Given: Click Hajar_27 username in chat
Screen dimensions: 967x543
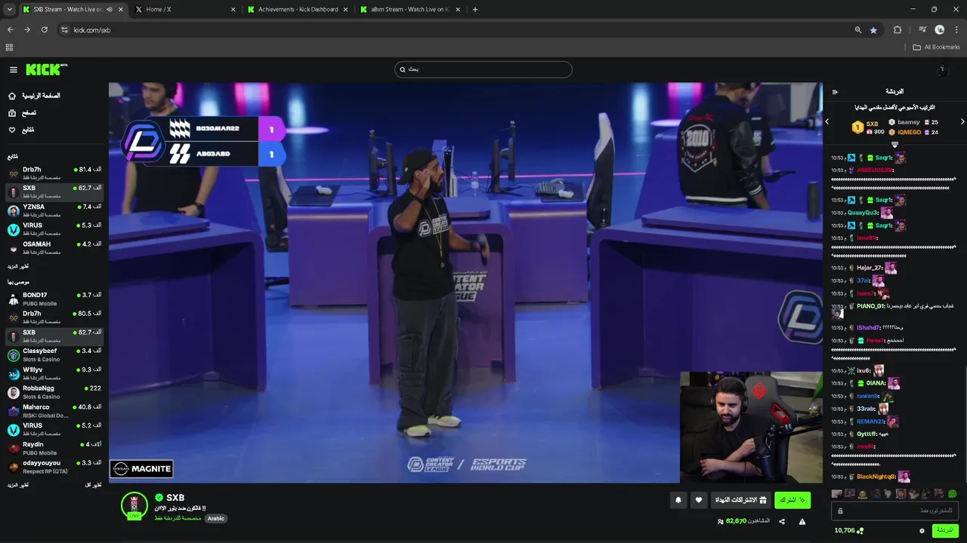Looking at the screenshot, I should coord(870,268).
